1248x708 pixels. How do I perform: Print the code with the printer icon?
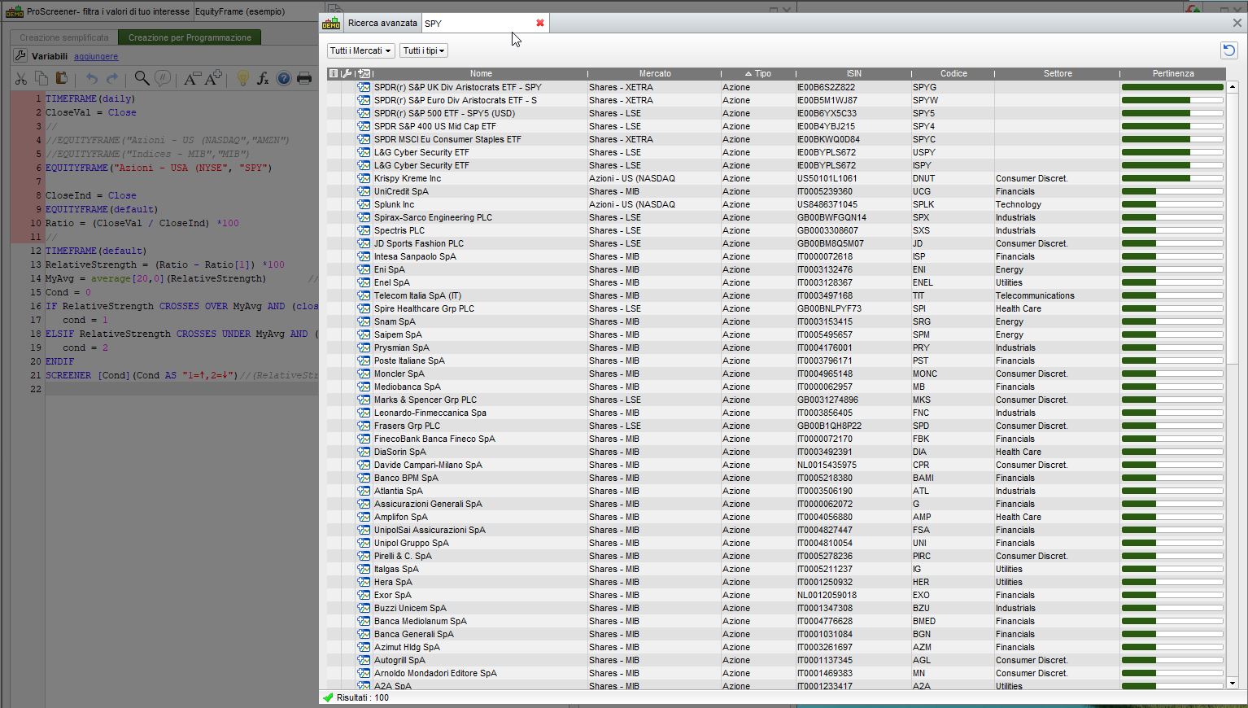click(304, 78)
